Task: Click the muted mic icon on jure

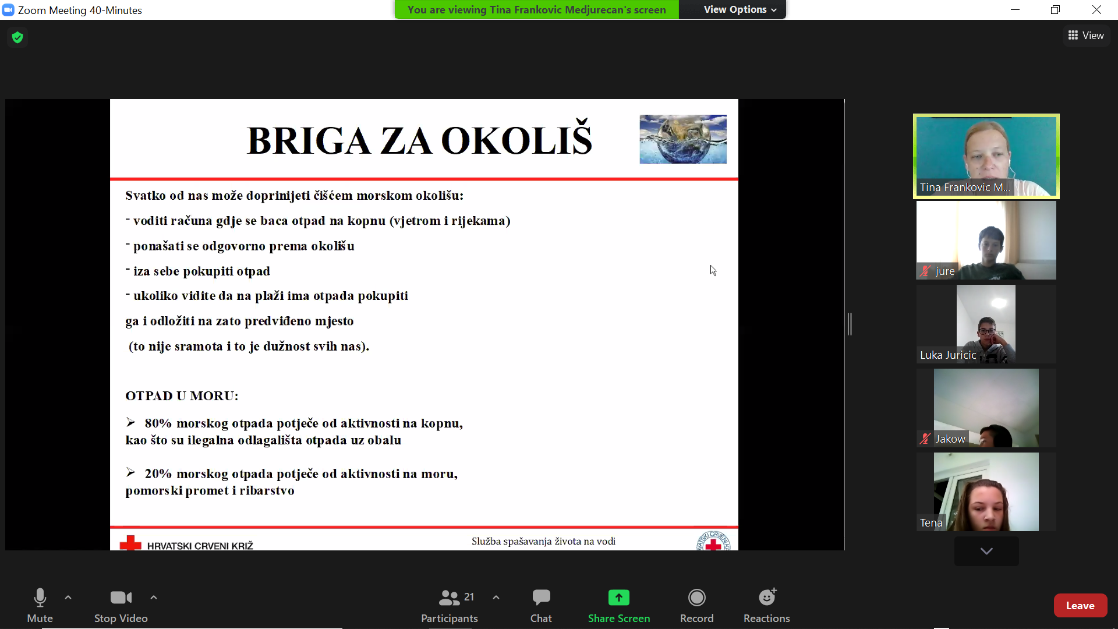Action: (925, 271)
